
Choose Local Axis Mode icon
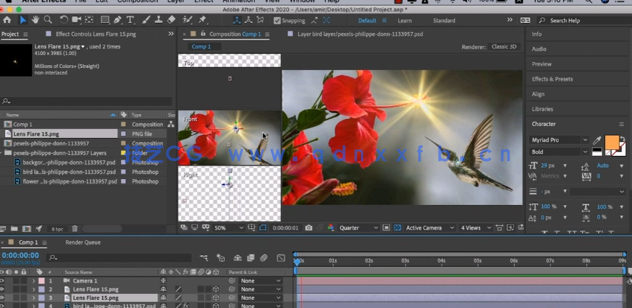pos(237,20)
